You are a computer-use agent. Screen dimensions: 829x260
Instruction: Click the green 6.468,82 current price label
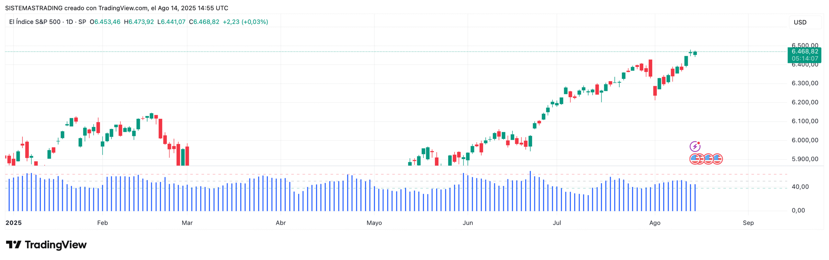(805, 51)
